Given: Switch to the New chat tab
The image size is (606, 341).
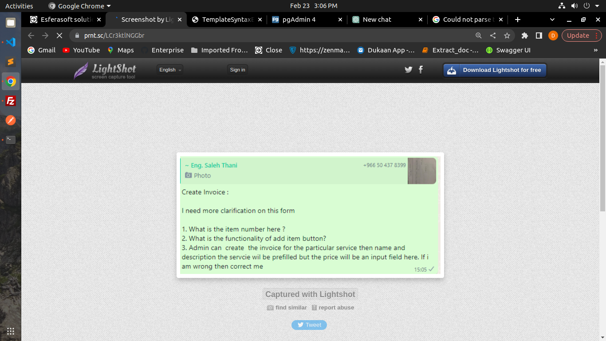Looking at the screenshot, I should click(386, 20).
